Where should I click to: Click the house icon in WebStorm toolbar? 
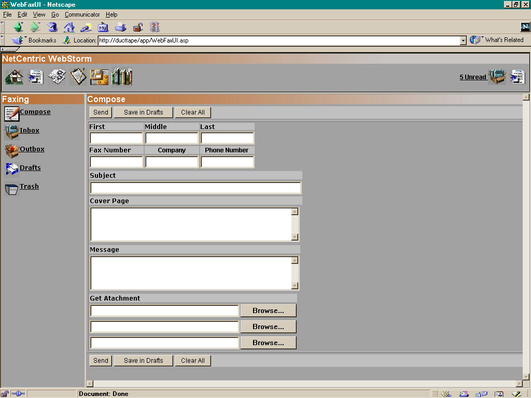coord(14,77)
